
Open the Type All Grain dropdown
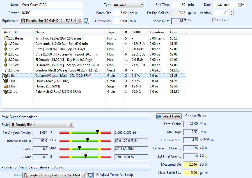pyautogui.click(x=129, y=5)
